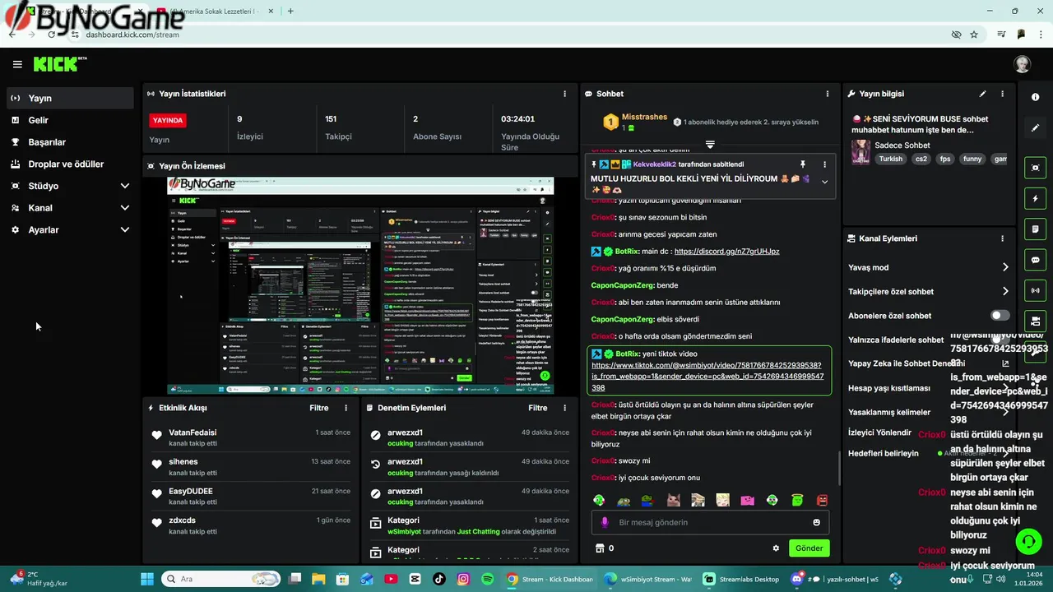Click EasyDUDEE in activity feed

point(191,491)
